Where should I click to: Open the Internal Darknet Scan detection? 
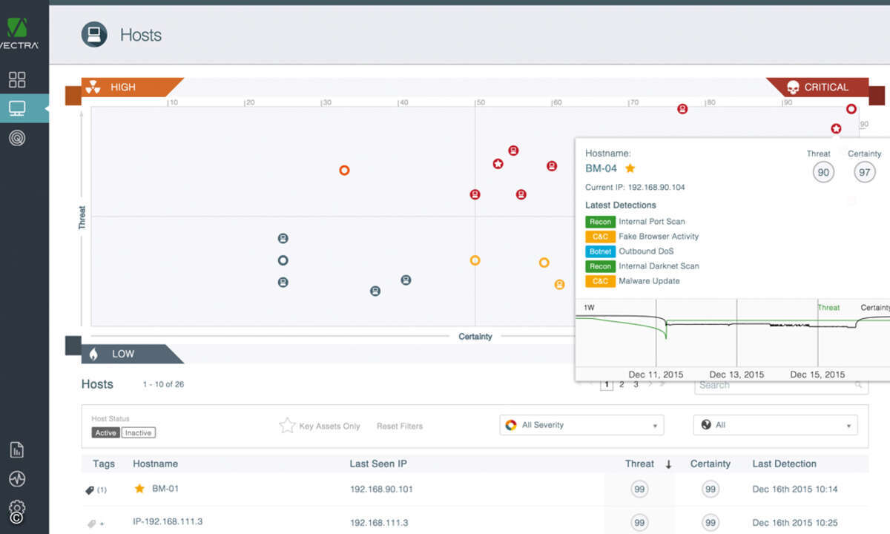[659, 266]
